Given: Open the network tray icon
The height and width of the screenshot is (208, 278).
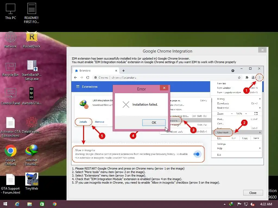Looking at the screenshot, I should pyautogui.click(x=246, y=204).
